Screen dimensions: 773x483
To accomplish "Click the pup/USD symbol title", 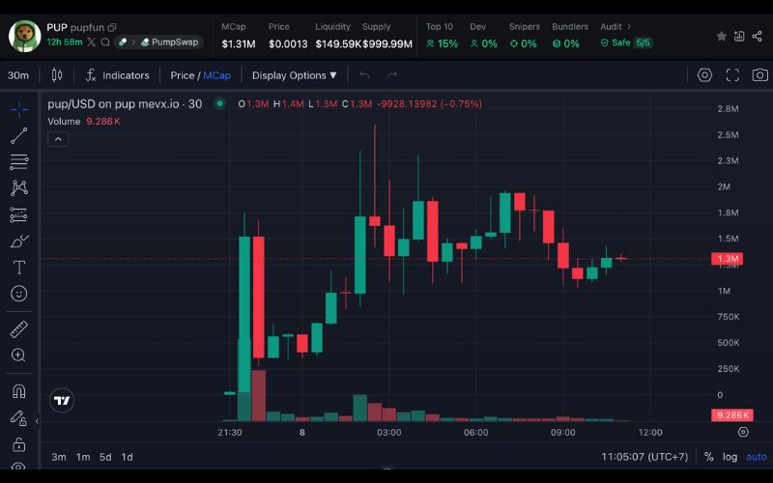I will pyautogui.click(x=125, y=104).
